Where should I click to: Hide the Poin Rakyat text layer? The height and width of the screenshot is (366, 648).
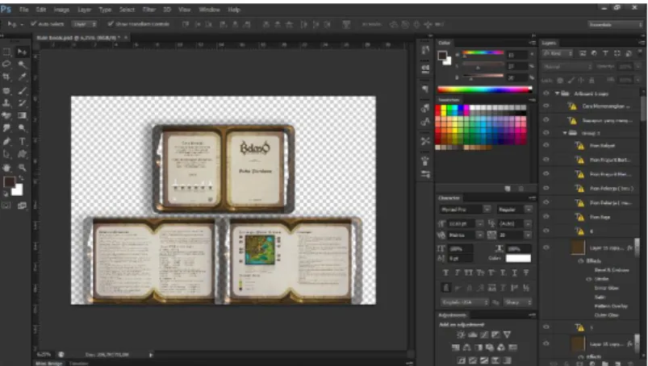click(x=546, y=145)
